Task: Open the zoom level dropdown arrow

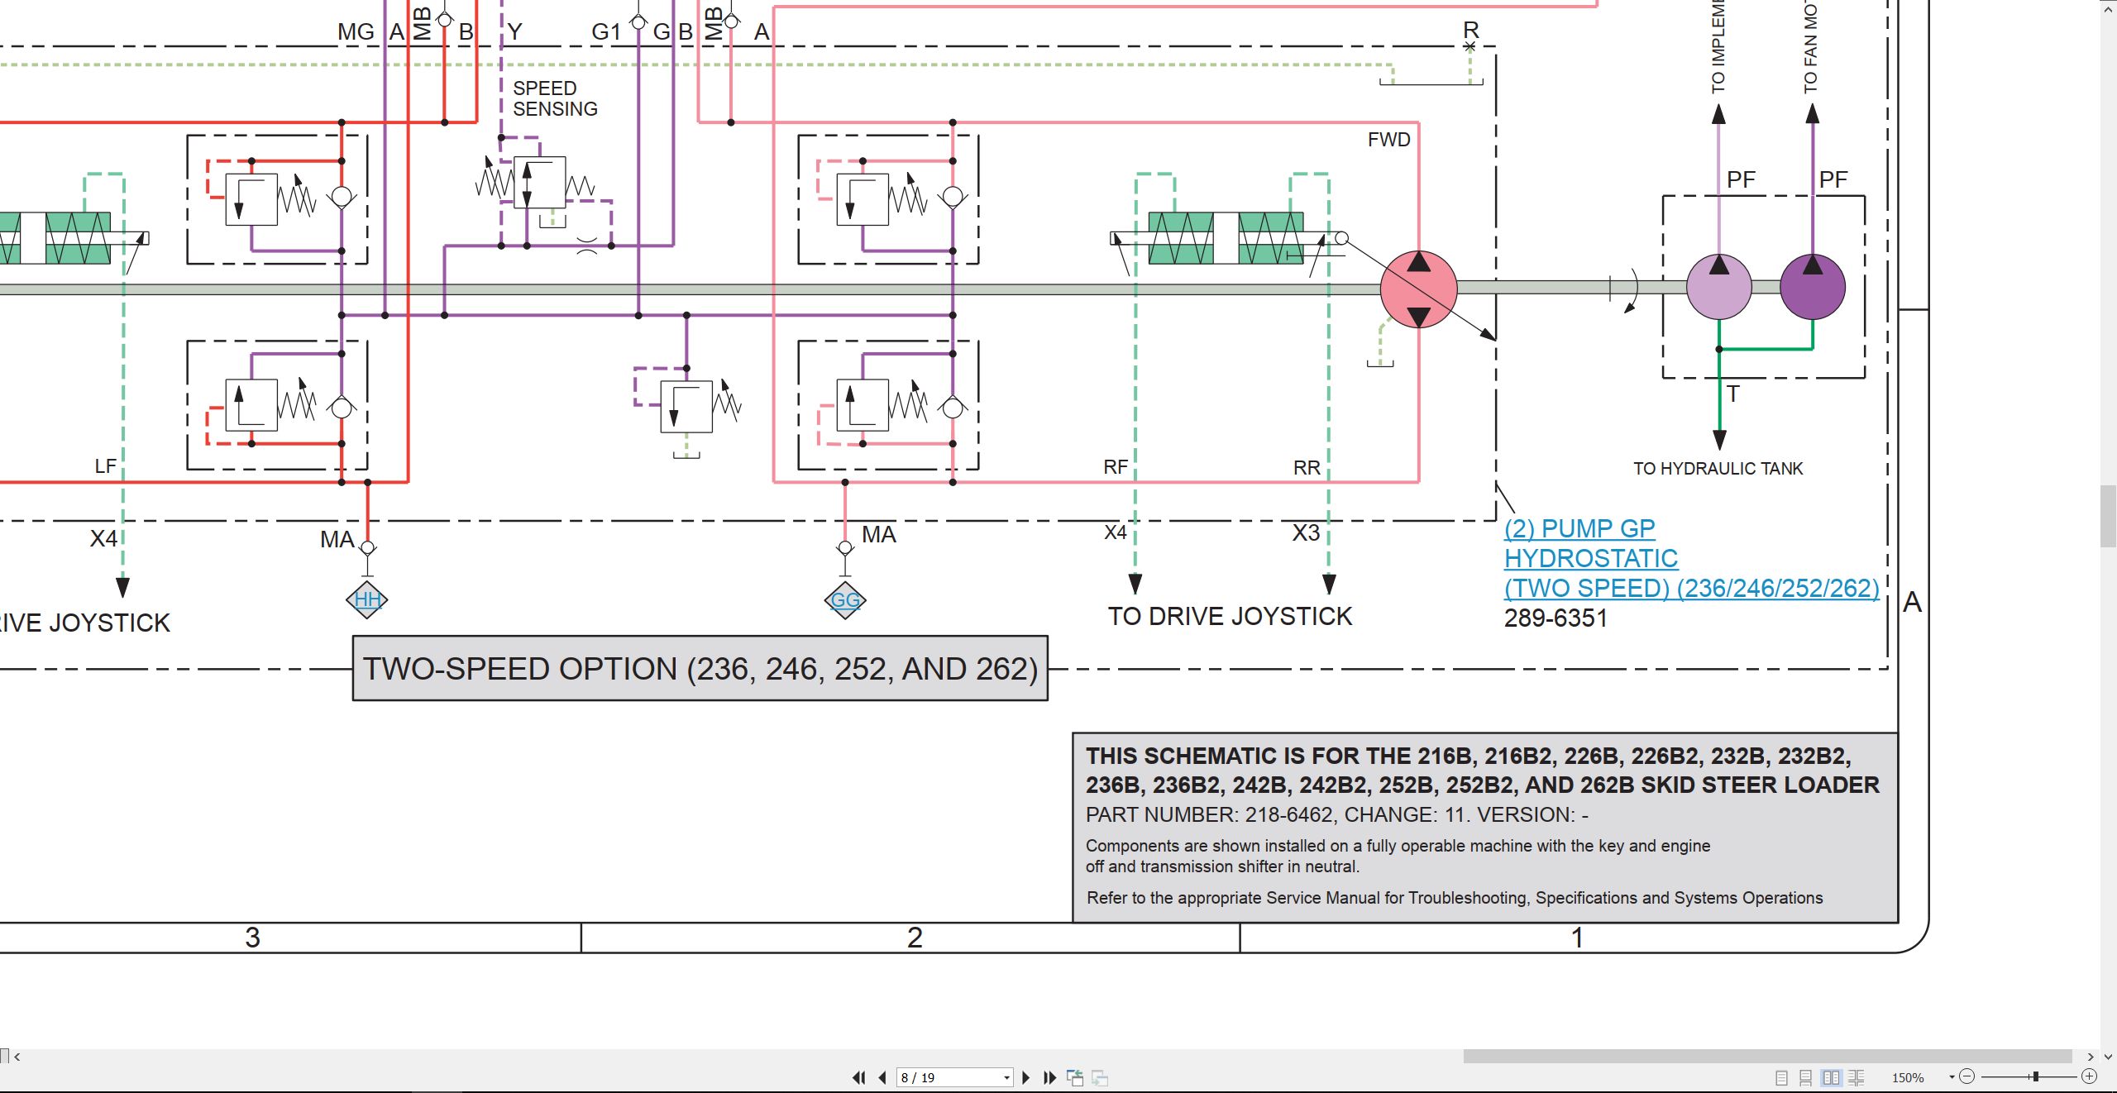Action: click(x=1952, y=1076)
